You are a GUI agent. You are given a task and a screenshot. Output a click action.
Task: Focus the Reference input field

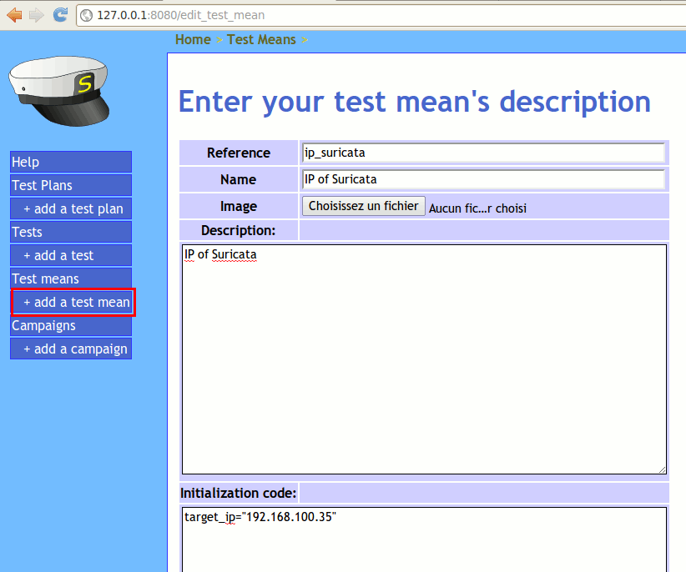(x=483, y=153)
